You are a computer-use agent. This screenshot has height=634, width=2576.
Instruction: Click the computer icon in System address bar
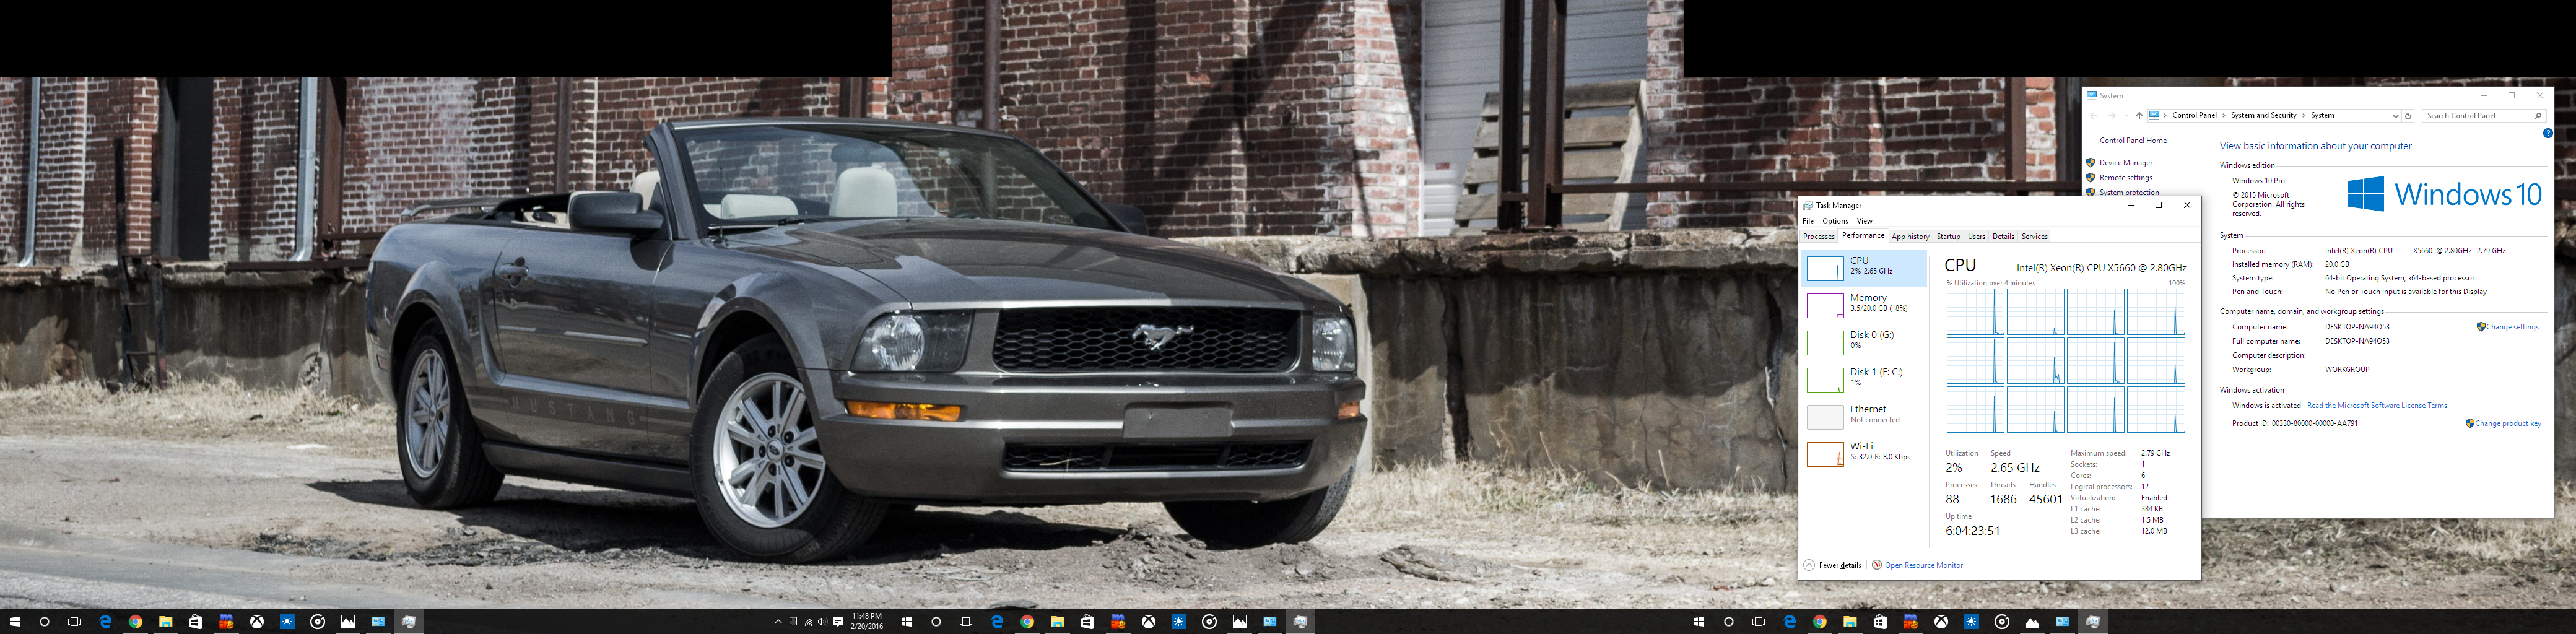point(2154,115)
